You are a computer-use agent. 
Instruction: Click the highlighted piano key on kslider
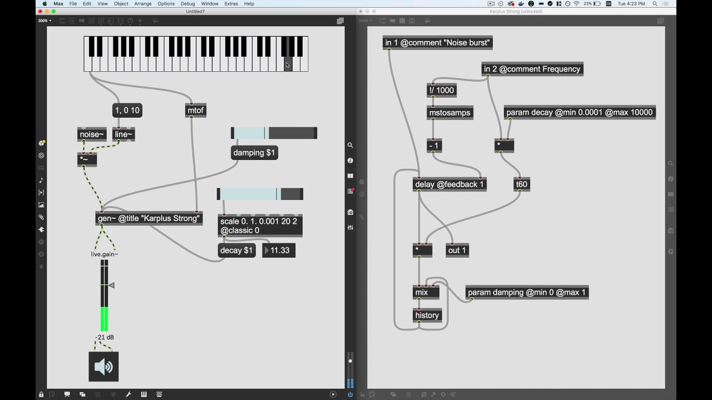pos(288,64)
